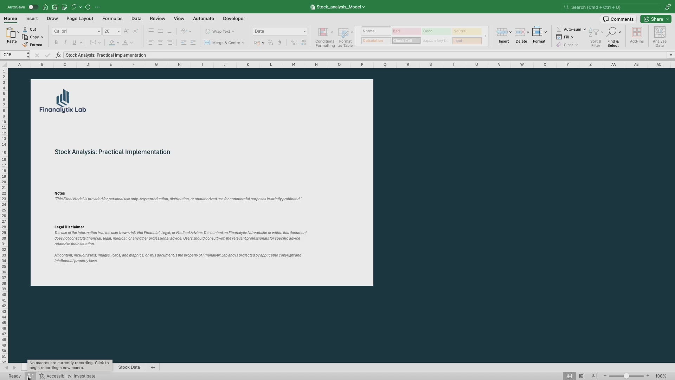
Task: Click the Find & Select magnifier icon
Action: (611, 32)
